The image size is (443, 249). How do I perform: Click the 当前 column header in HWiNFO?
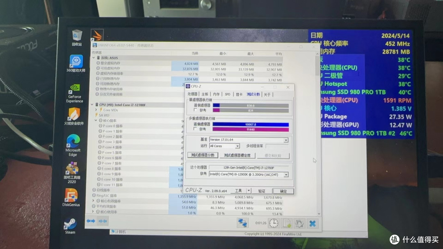pyautogui.click(x=195, y=53)
